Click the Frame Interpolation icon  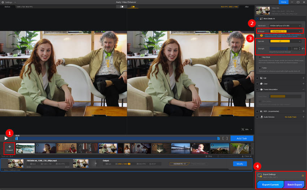[261, 90]
